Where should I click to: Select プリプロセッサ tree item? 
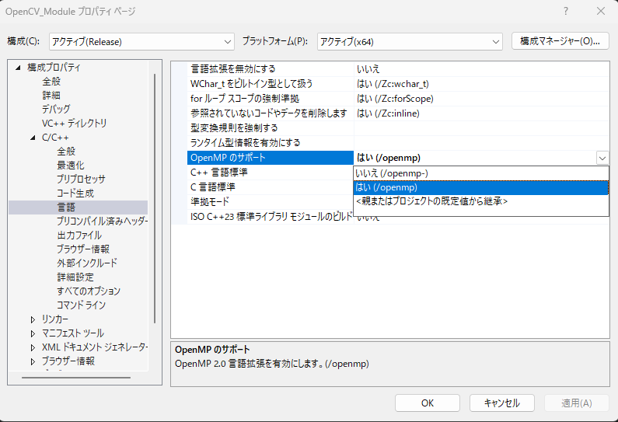[81, 180]
